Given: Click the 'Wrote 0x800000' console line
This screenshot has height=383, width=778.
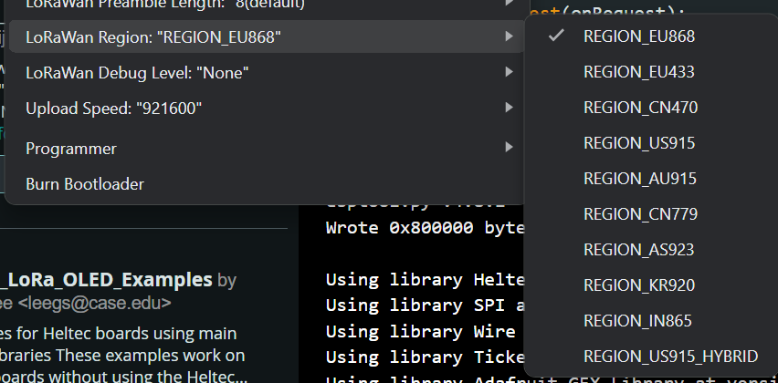Looking at the screenshot, I should pos(426,227).
